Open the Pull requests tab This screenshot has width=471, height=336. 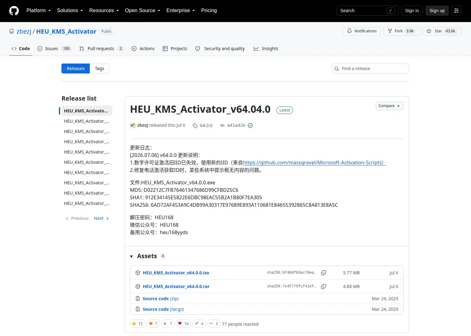point(101,49)
